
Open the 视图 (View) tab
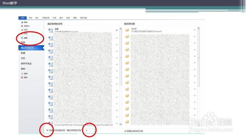[75, 18]
